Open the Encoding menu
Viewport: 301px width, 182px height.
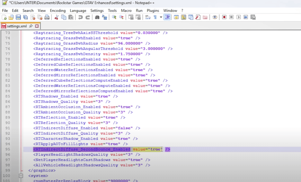(58, 11)
